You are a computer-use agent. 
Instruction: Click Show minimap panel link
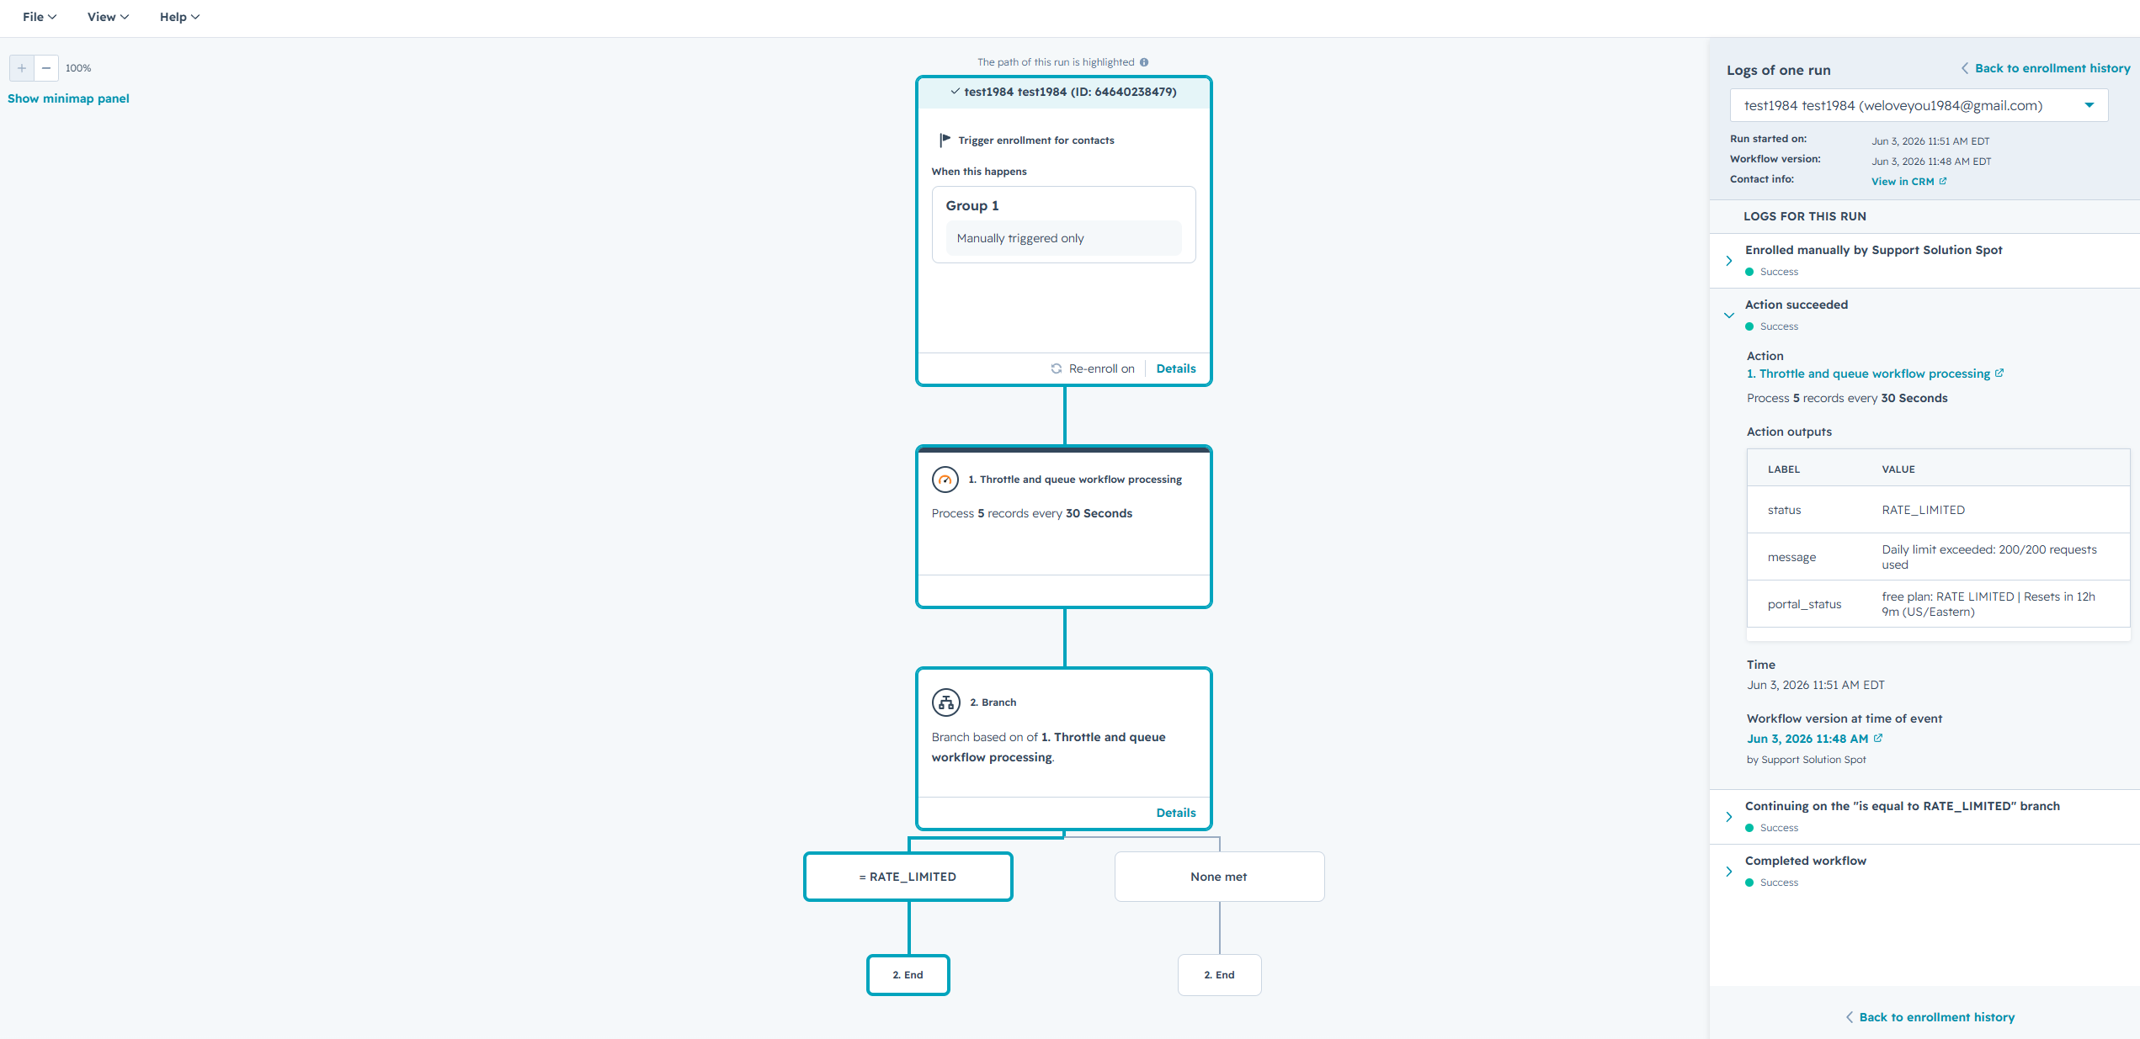click(68, 98)
